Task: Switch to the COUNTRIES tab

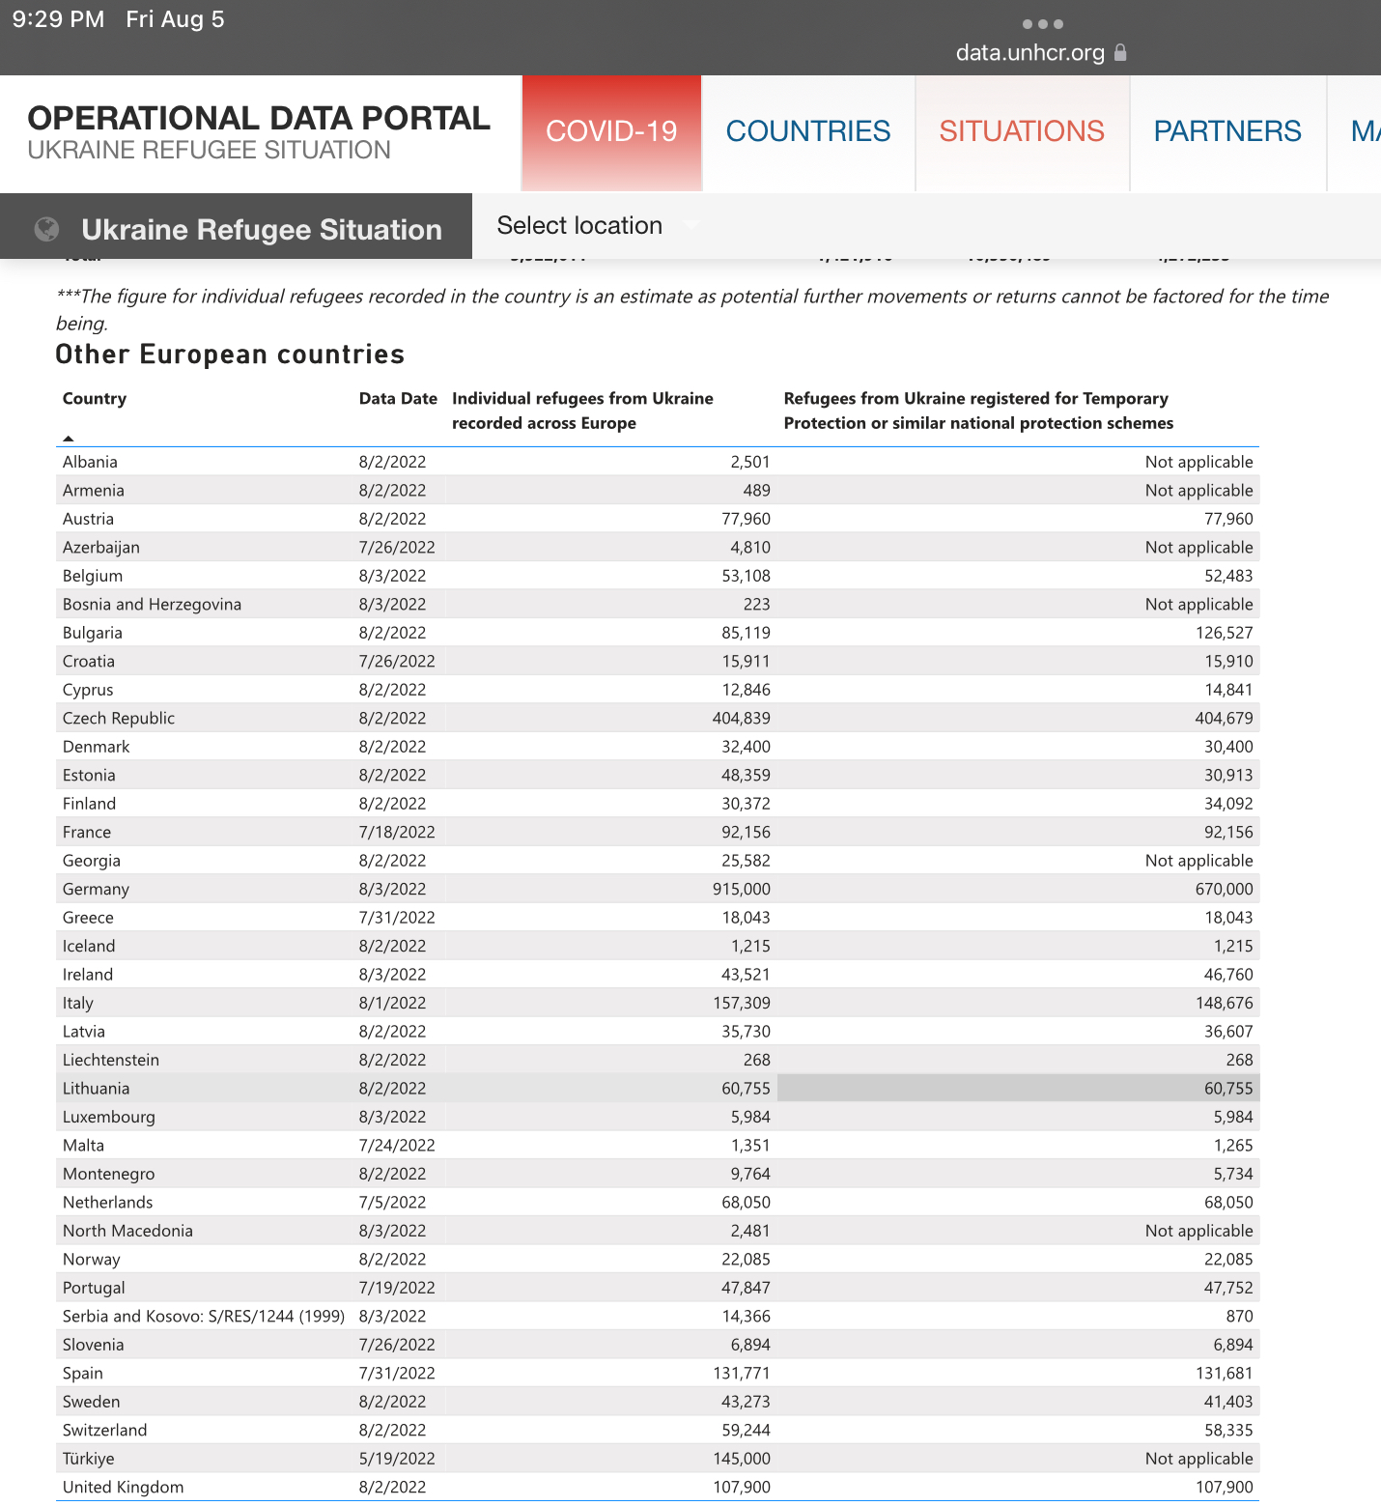Action: [x=807, y=132]
